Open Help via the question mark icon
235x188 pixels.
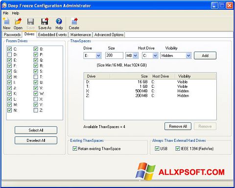(x=59, y=24)
